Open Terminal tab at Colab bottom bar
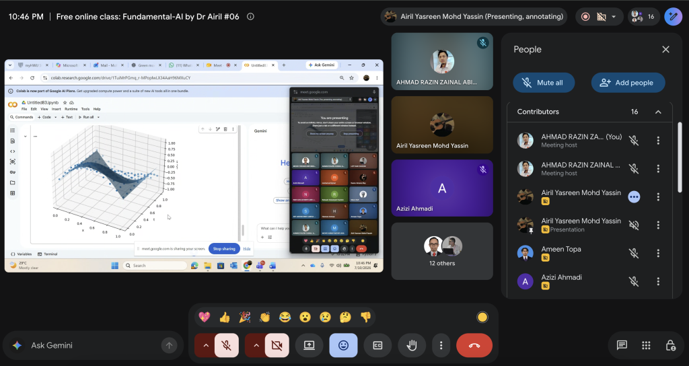 tap(48, 254)
